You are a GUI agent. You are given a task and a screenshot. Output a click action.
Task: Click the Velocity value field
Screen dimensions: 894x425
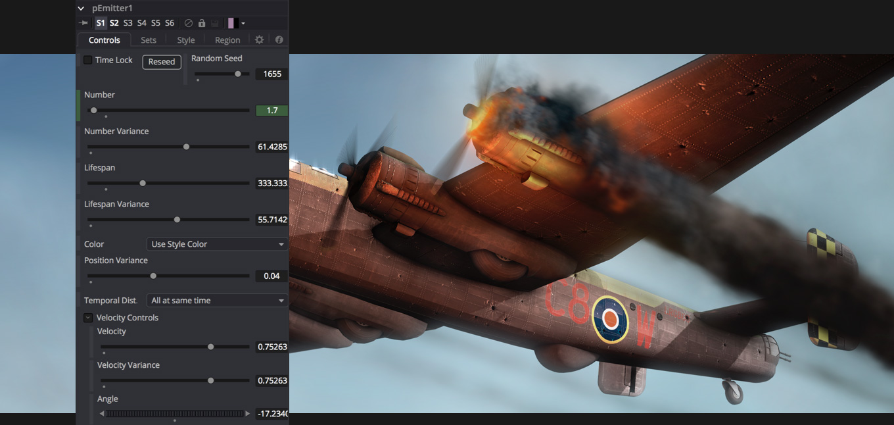(272, 347)
